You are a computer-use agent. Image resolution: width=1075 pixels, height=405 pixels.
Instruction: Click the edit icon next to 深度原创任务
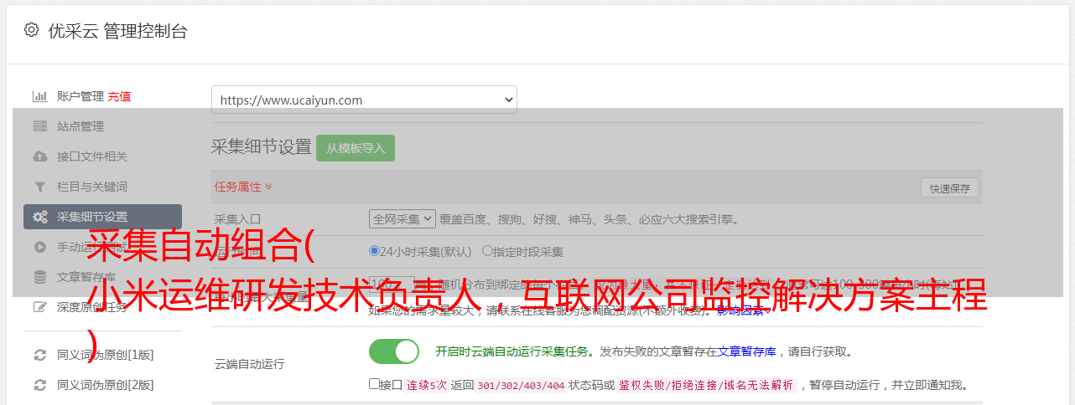point(39,307)
